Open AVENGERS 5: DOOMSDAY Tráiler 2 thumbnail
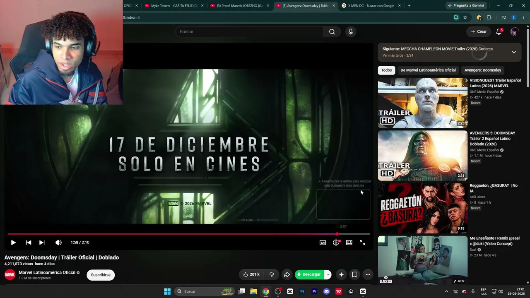This screenshot has width=530, height=298. tap(422, 156)
